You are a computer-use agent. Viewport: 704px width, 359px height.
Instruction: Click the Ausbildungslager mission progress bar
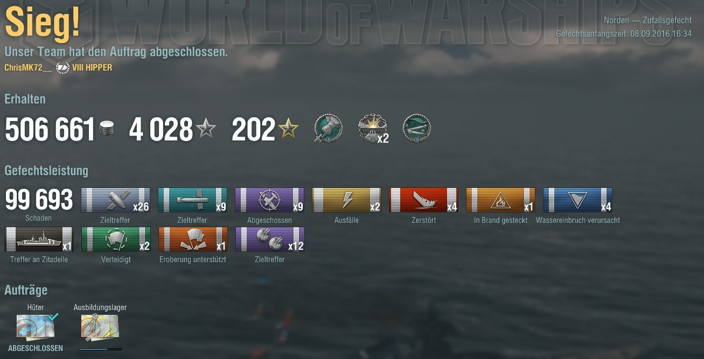click(x=100, y=349)
